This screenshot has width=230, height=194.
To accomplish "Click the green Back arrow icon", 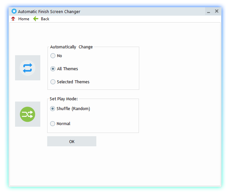I will point(36,19).
